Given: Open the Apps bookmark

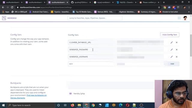Looking at the screenshot, I should [6, 12].
